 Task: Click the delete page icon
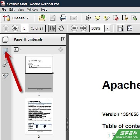[x=116, y=18]
